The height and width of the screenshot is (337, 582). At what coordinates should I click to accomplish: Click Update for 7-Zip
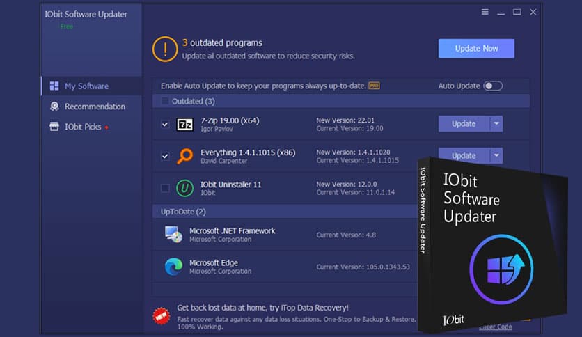(x=464, y=124)
